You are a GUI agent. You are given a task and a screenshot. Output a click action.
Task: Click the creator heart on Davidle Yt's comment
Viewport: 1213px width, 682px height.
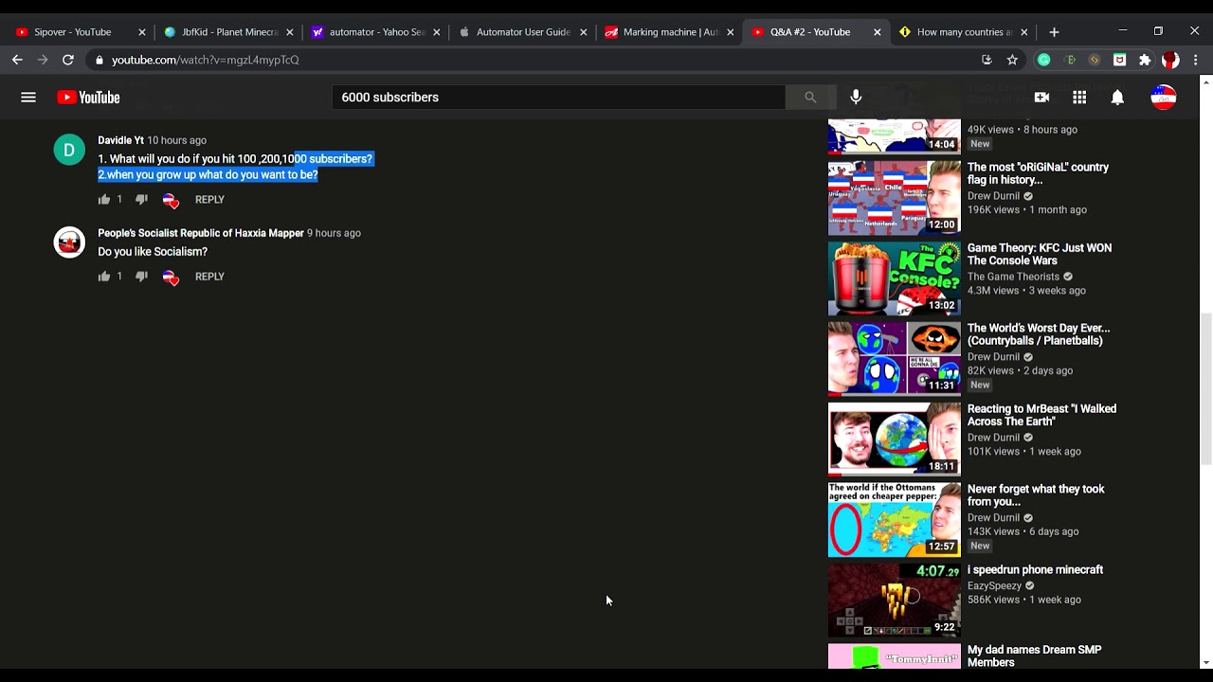point(171,201)
